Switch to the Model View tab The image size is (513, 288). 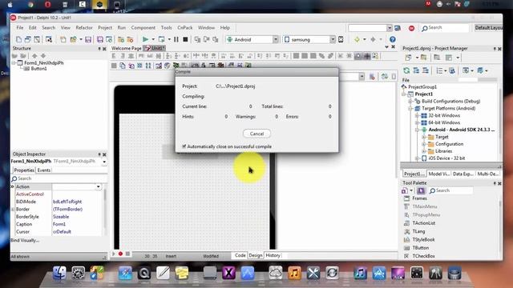pyautogui.click(x=439, y=174)
